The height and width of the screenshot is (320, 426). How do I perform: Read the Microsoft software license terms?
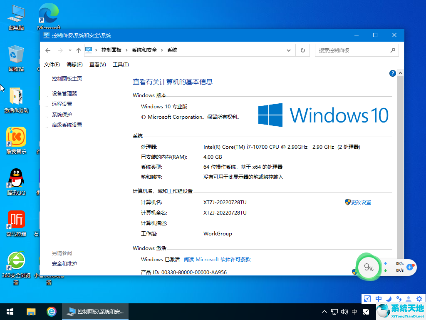(x=217, y=259)
